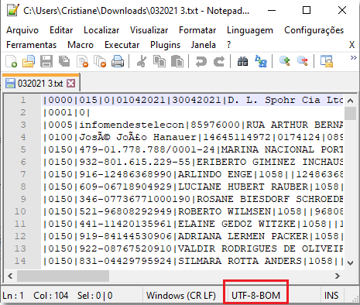
Task: Redo action arrow icon
Action: pos(219,61)
